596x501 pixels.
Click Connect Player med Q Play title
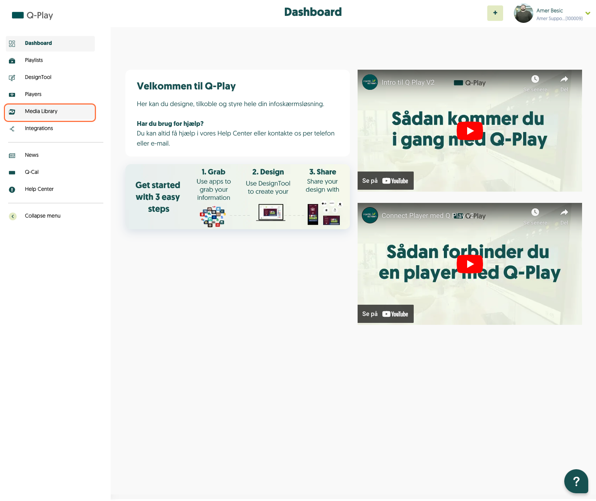[x=428, y=216]
